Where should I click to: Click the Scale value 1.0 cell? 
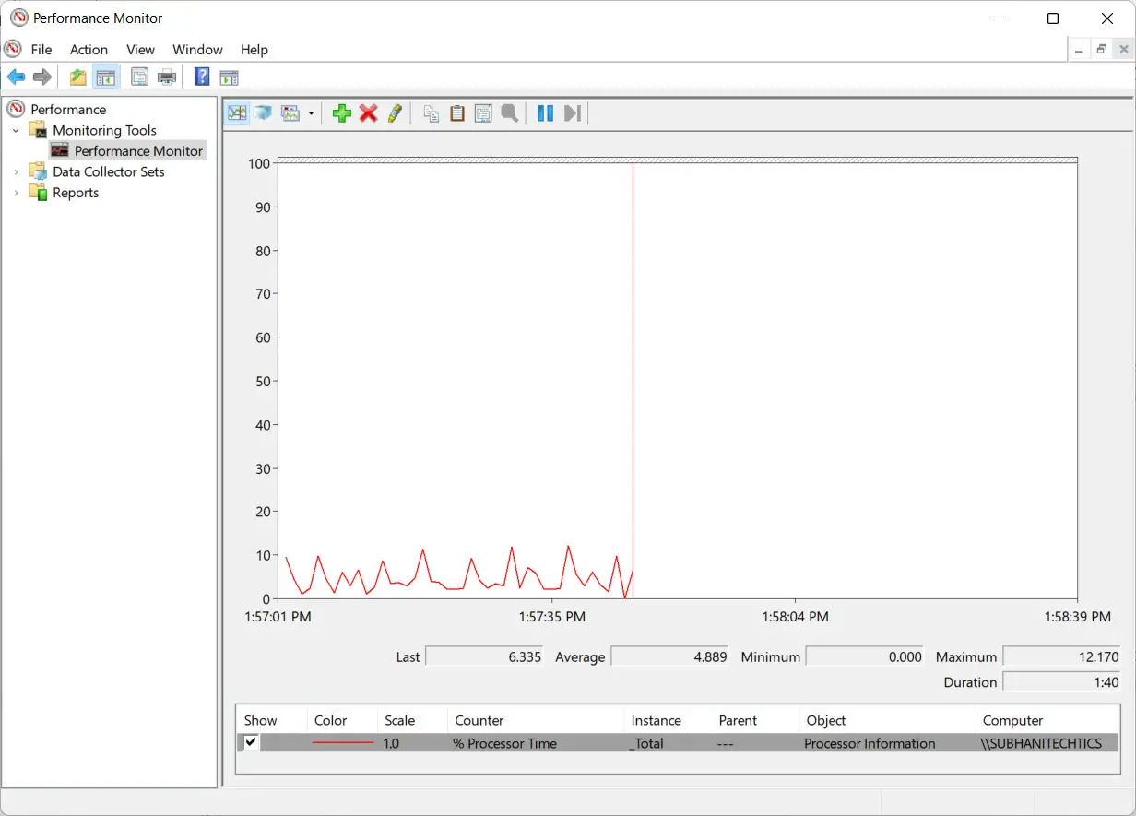point(391,743)
